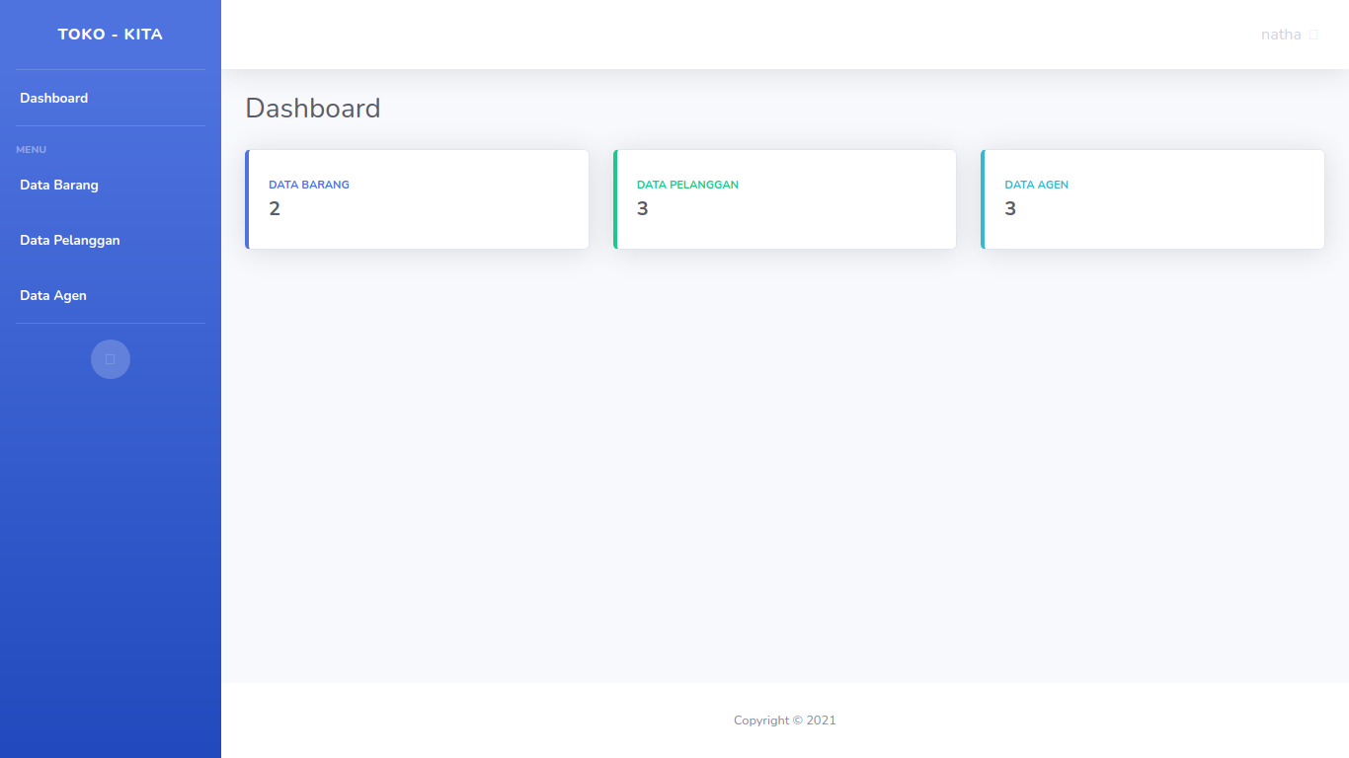Viewport: 1349px width, 758px height.
Task: Click the TOKO - KITA brand logo
Action: pyautogui.click(x=111, y=35)
